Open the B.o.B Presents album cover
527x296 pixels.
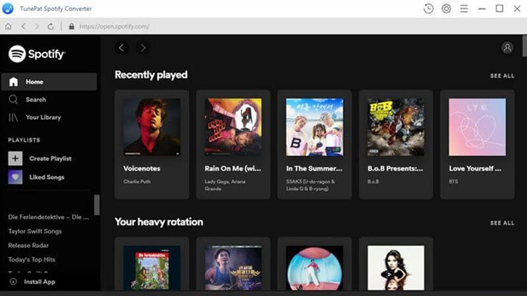(396, 127)
